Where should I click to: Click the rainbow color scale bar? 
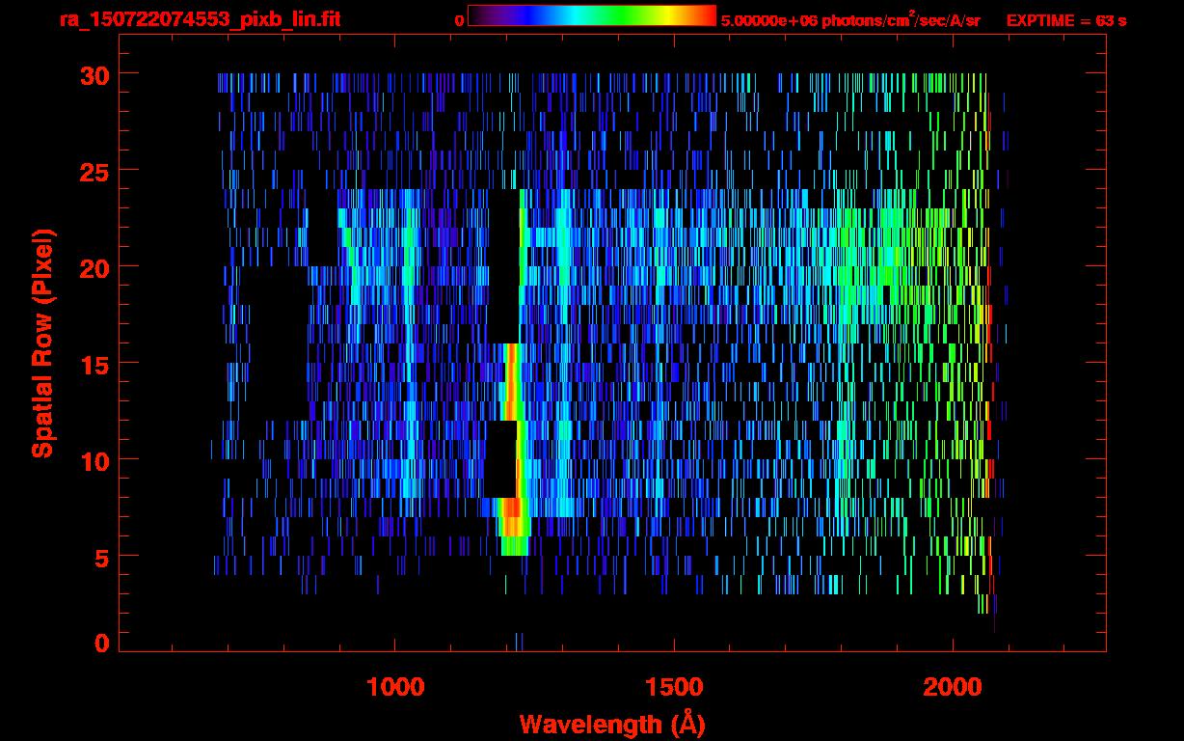592,15
